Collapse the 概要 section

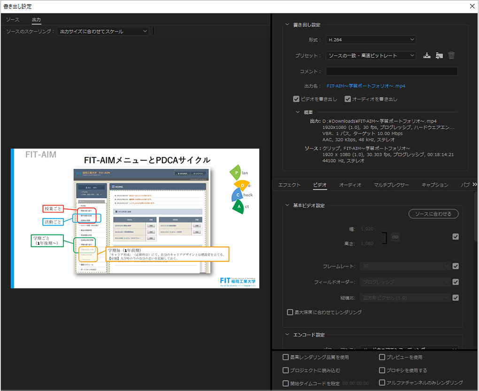pos(298,112)
